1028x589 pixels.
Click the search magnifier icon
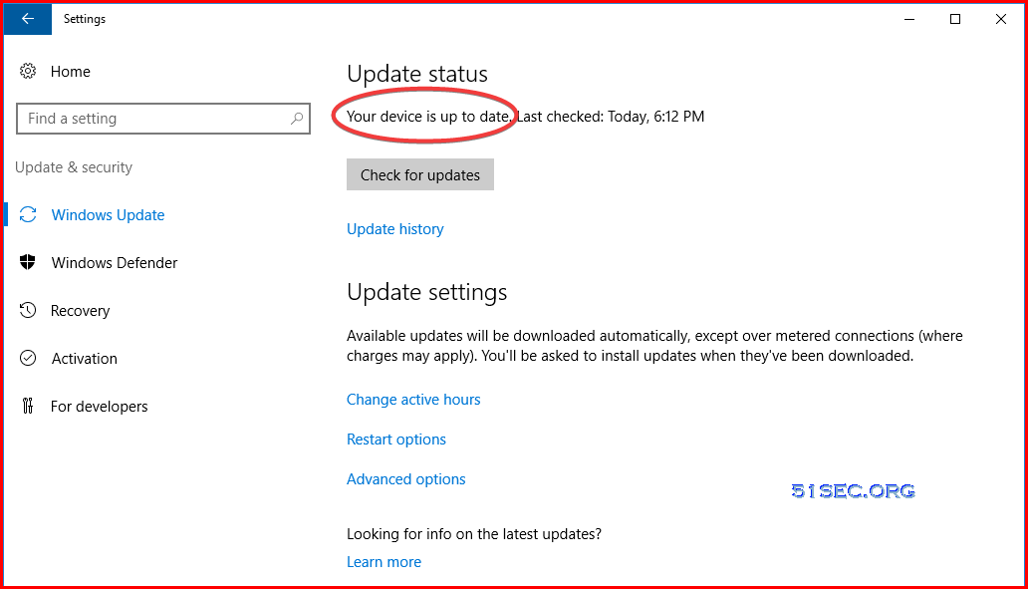coord(297,118)
